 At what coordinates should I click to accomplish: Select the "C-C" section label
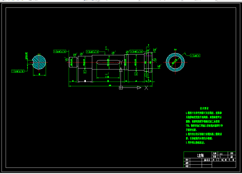point(39,55)
